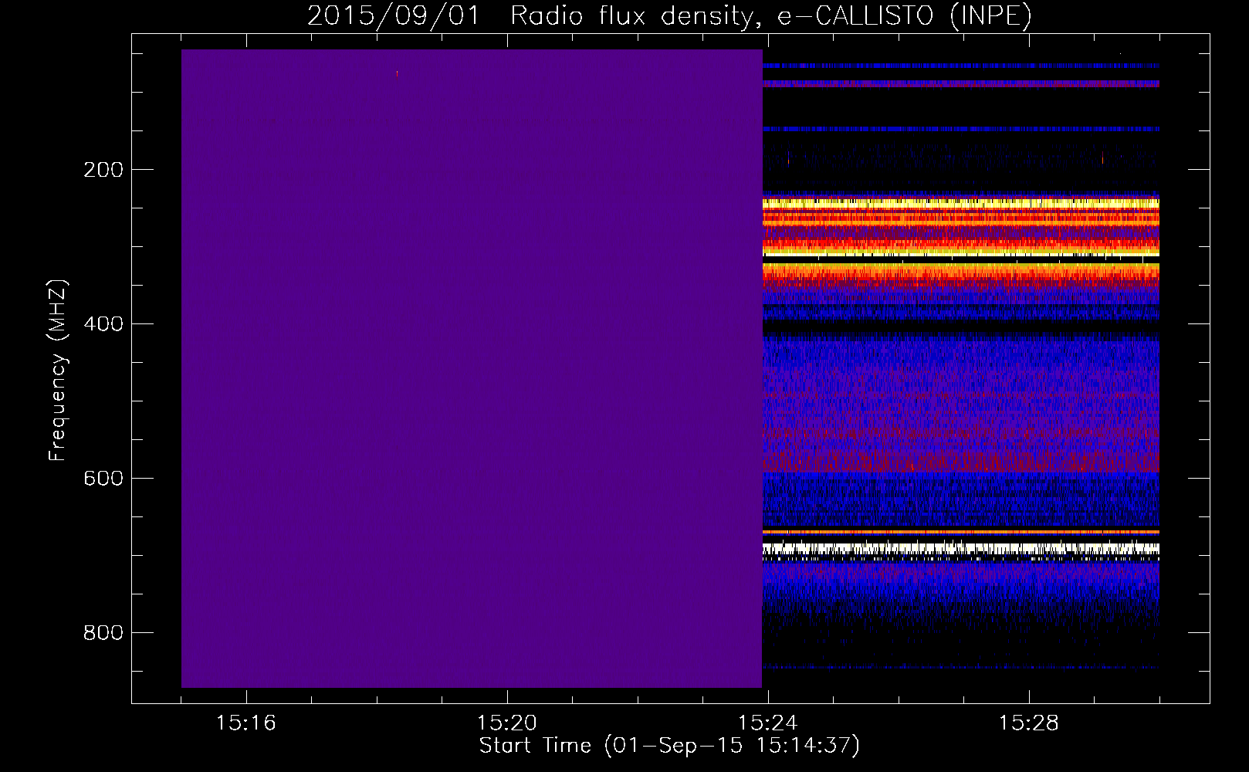Click the 15:28 time tick label
This screenshot has height=772, width=1249.
[x=1028, y=723]
